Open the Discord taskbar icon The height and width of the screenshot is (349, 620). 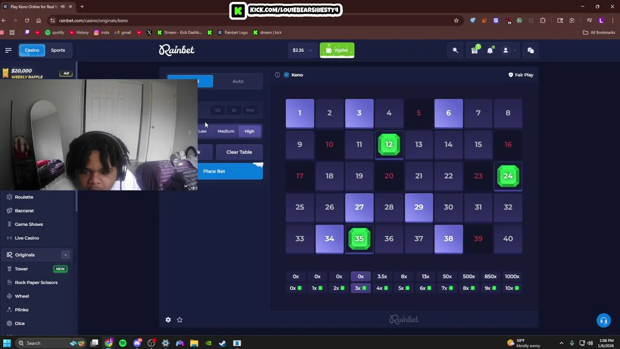pyautogui.click(x=137, y=343)
